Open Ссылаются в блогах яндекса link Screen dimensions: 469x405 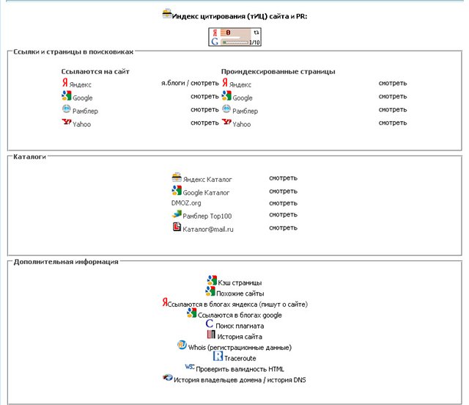[x=237, y=304]
